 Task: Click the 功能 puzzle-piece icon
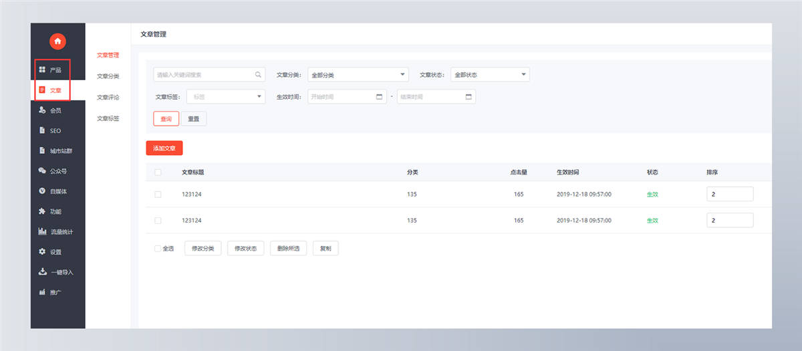tap(42, 211)
